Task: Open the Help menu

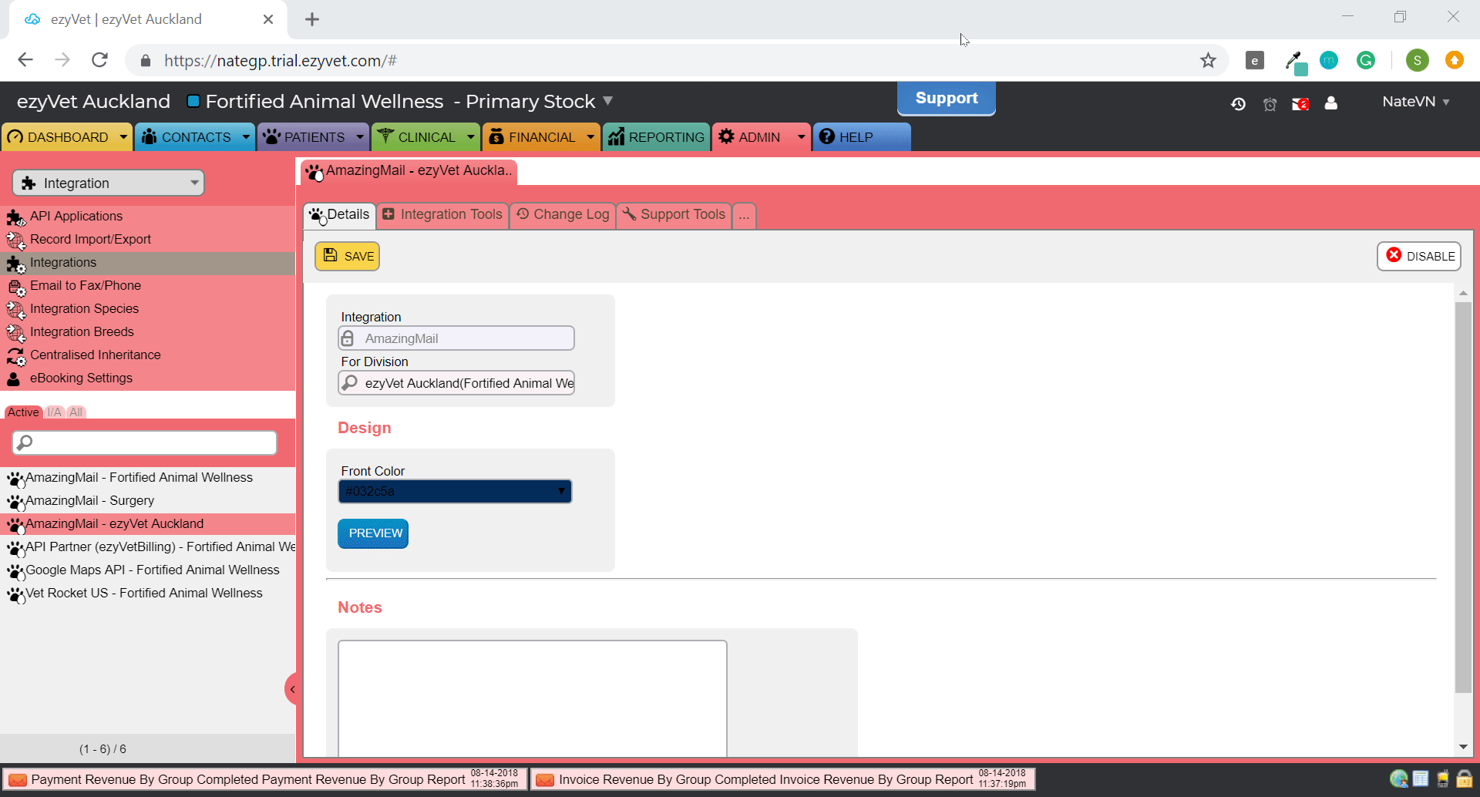Action: point(861,136)
